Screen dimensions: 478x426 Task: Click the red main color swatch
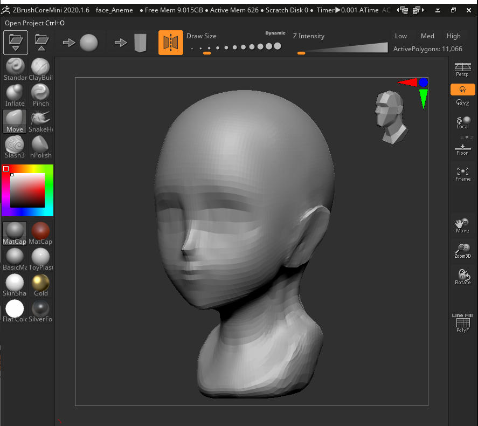(6, 169)
